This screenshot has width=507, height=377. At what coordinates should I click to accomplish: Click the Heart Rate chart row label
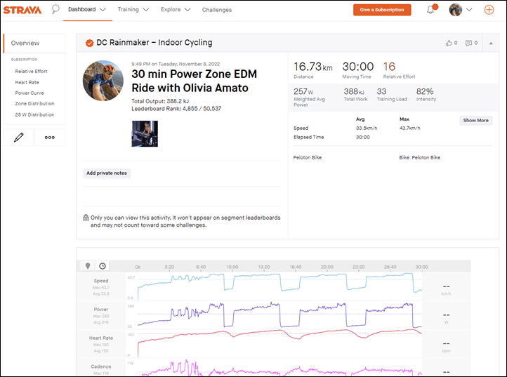coord(101,338)
